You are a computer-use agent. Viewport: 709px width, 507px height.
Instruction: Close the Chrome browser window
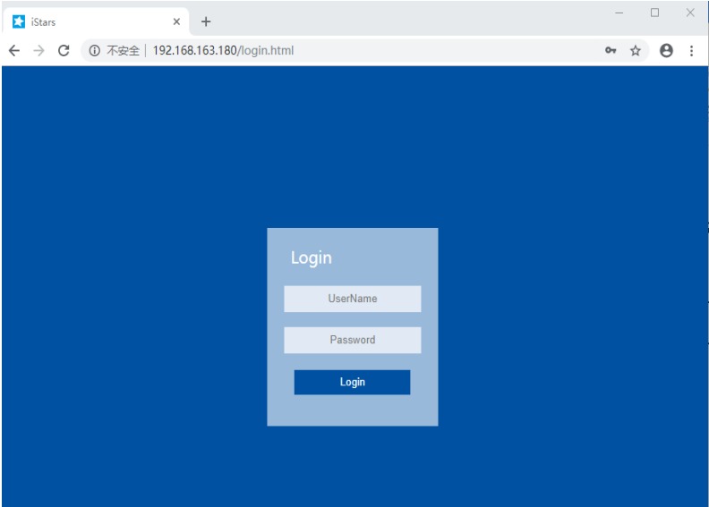pos(690,13)
